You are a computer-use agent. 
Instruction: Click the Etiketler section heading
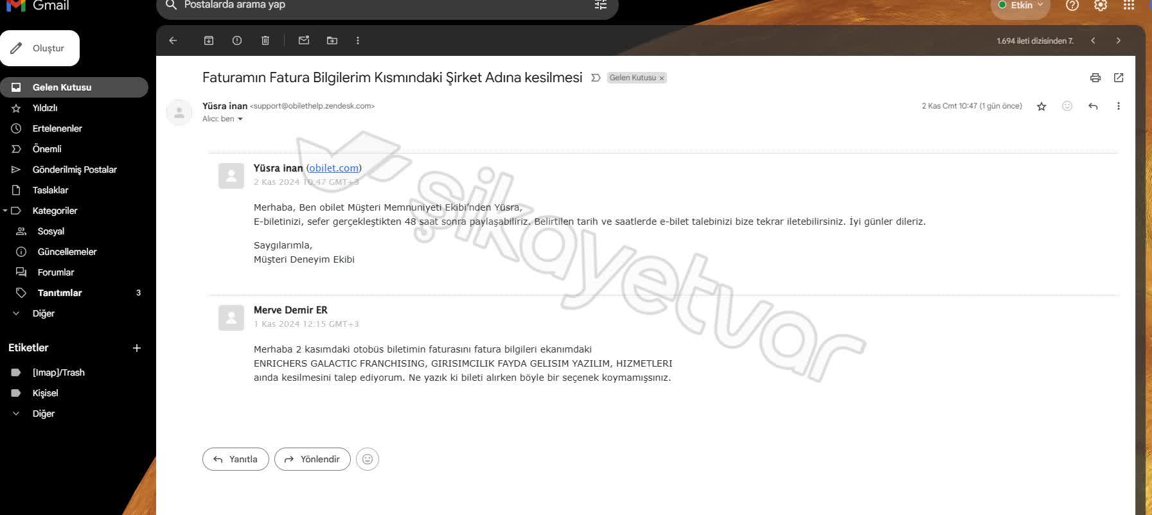[x=28, y=348]
